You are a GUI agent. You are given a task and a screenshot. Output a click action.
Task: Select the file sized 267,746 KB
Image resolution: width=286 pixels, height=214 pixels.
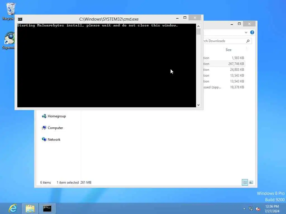coord(224,64)
